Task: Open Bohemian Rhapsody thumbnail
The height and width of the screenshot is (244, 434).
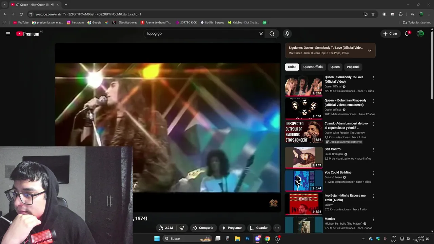Action: pos(303,109)
